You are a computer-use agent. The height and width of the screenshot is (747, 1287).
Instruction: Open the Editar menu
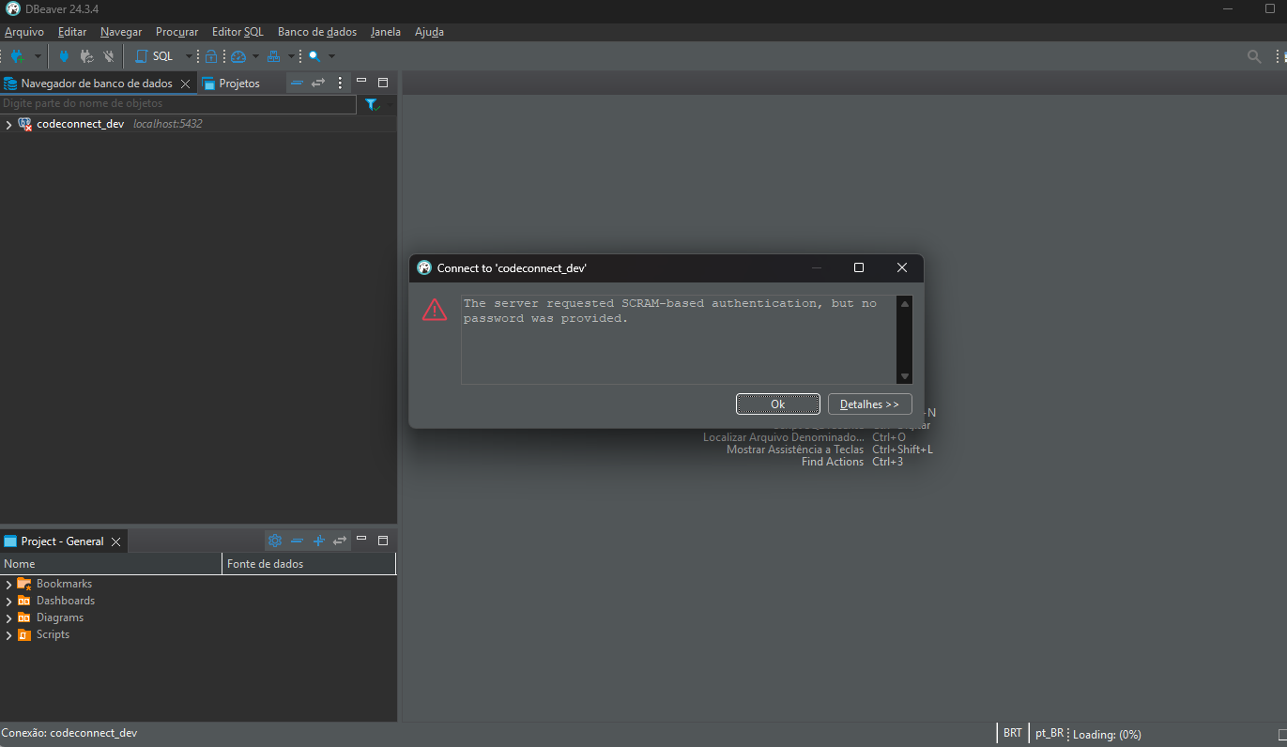72,32
